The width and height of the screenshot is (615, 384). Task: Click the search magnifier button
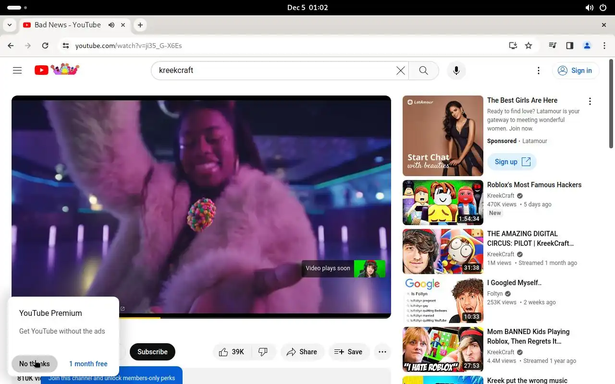[x=423, y=71]
